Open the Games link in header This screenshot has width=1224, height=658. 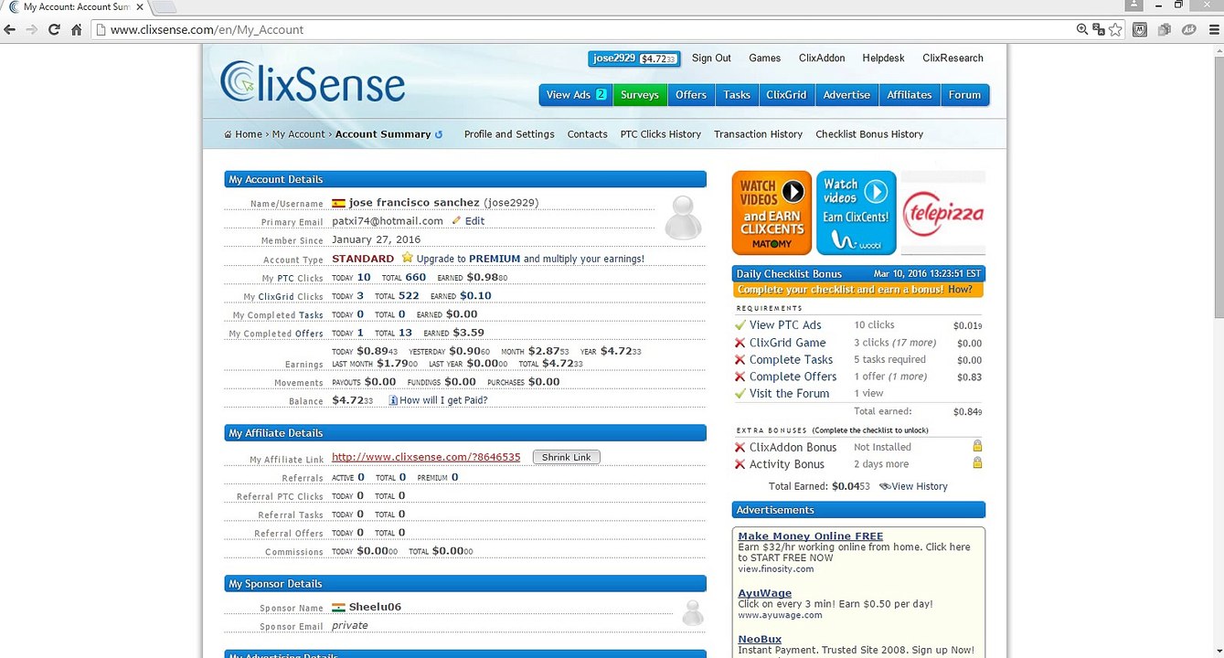(x=765, y=58)
